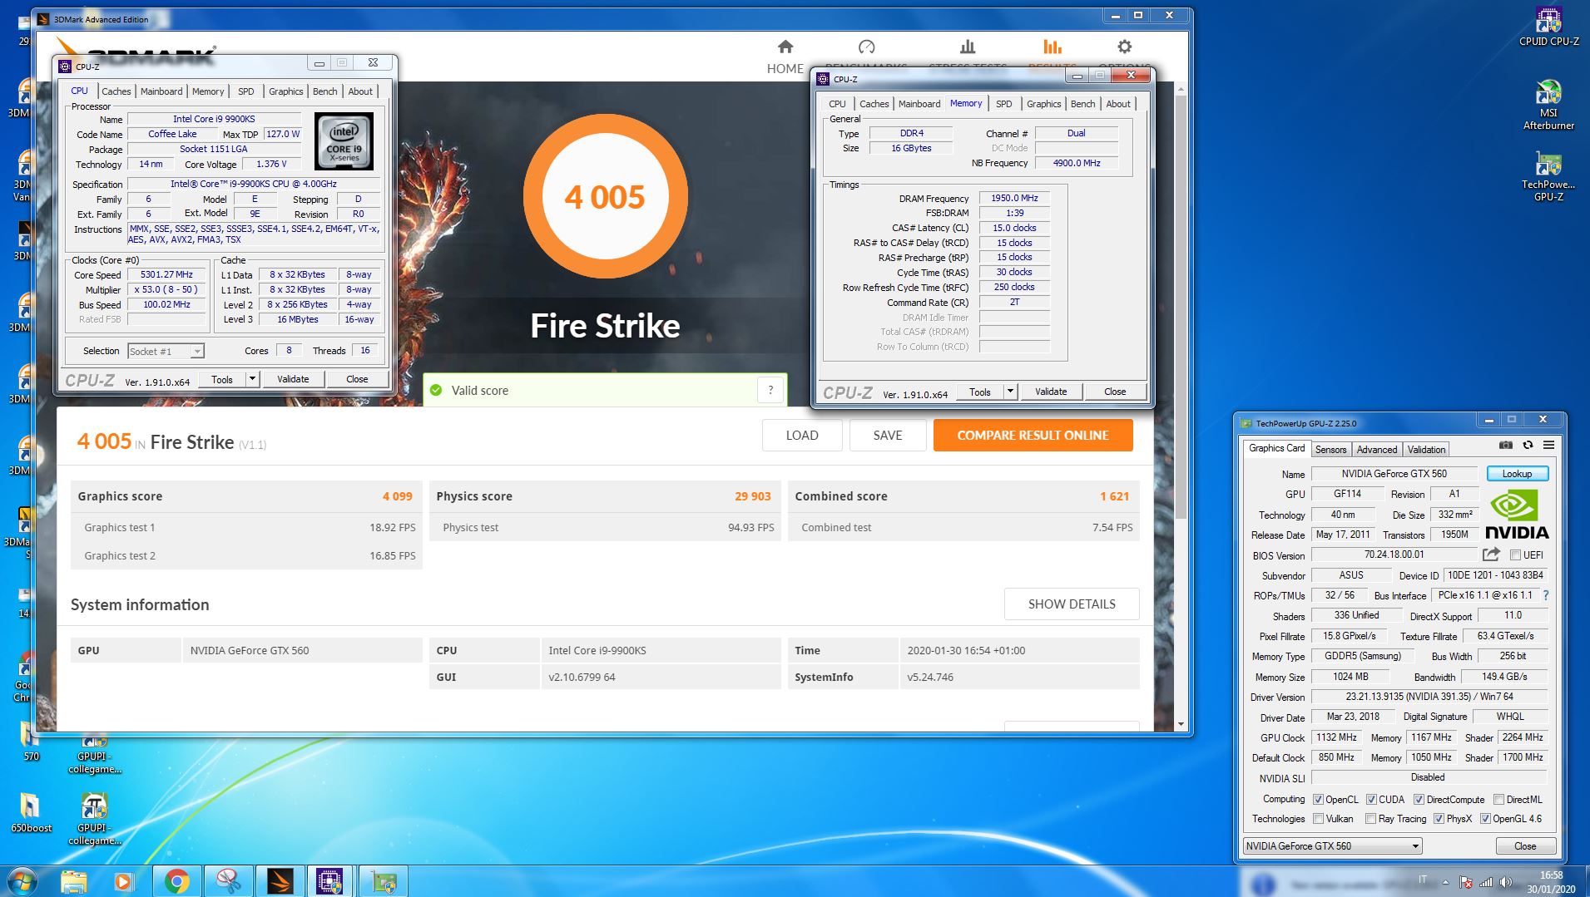
Task: Click the volume speaker icon in the tray
Action: [x=1506, y=882]
